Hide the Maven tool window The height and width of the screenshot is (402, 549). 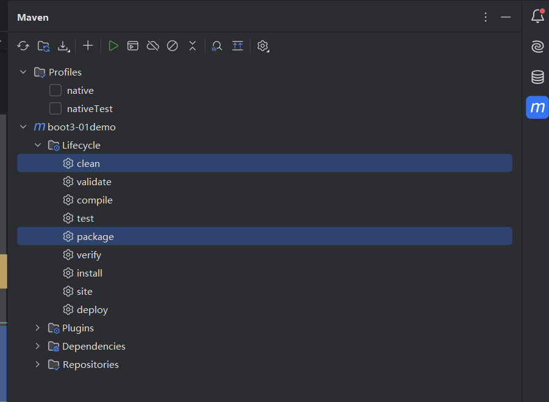tap(506, 17)
